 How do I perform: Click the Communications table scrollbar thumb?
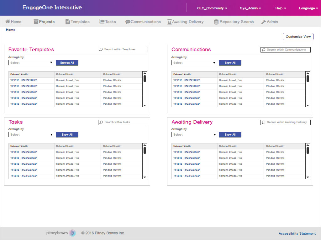(x=308, y=78)
